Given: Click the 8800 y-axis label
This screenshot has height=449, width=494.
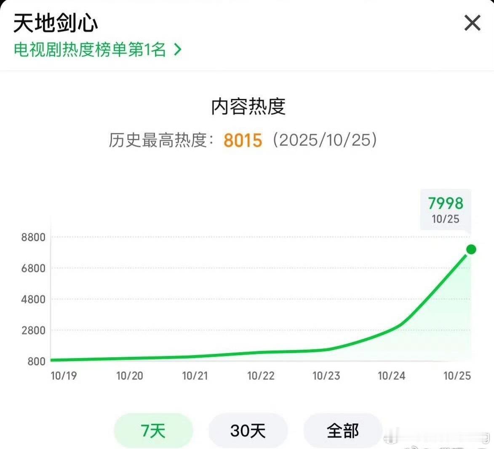Looking at the screenshot, I should (33, 237).
